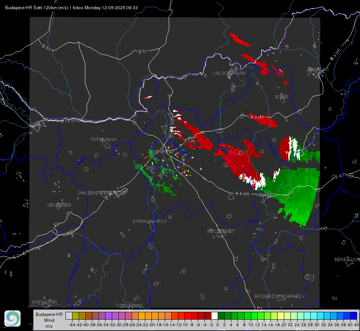Viewport: 360px width, 331px height.
Task: Click the BÉKÉSCSABA city label
Action: click(x=347, y=260)
